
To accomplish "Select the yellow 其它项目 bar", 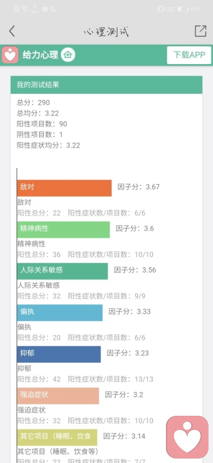I will 57,437.
